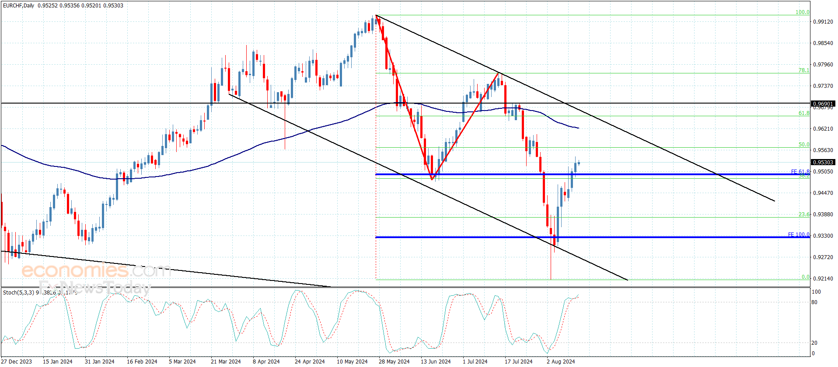Screen dimensions: 838x367
Task: Click the current price tag 0.95303
Action: coord(823,162)
